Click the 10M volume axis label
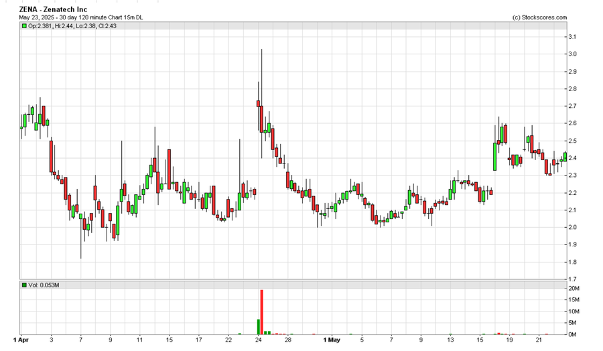This screenshot has height=351, width=603. 574,311
